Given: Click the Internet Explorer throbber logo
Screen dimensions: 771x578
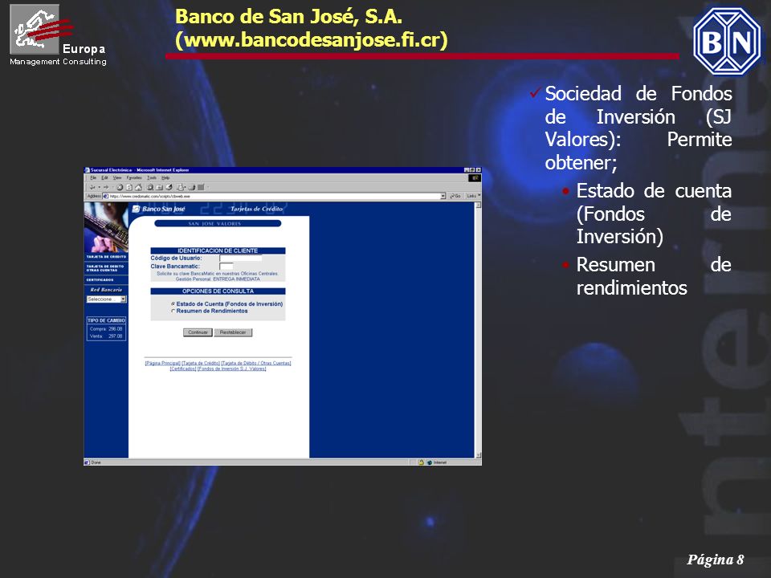Looking at the screenshot, I should click(x=475, y=178).
